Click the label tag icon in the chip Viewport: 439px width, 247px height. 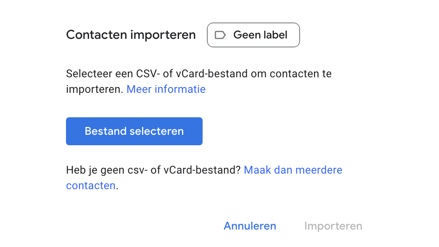(x=220, y=35)
